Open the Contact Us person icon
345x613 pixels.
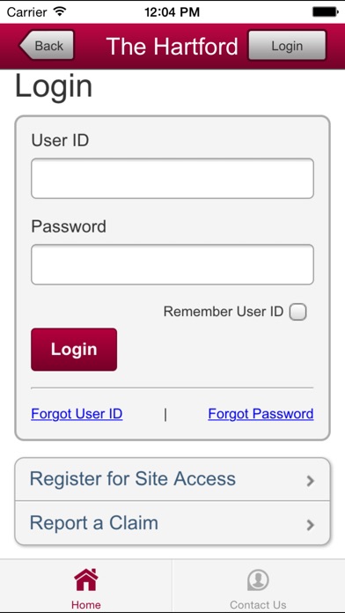(x=258, y=580)
